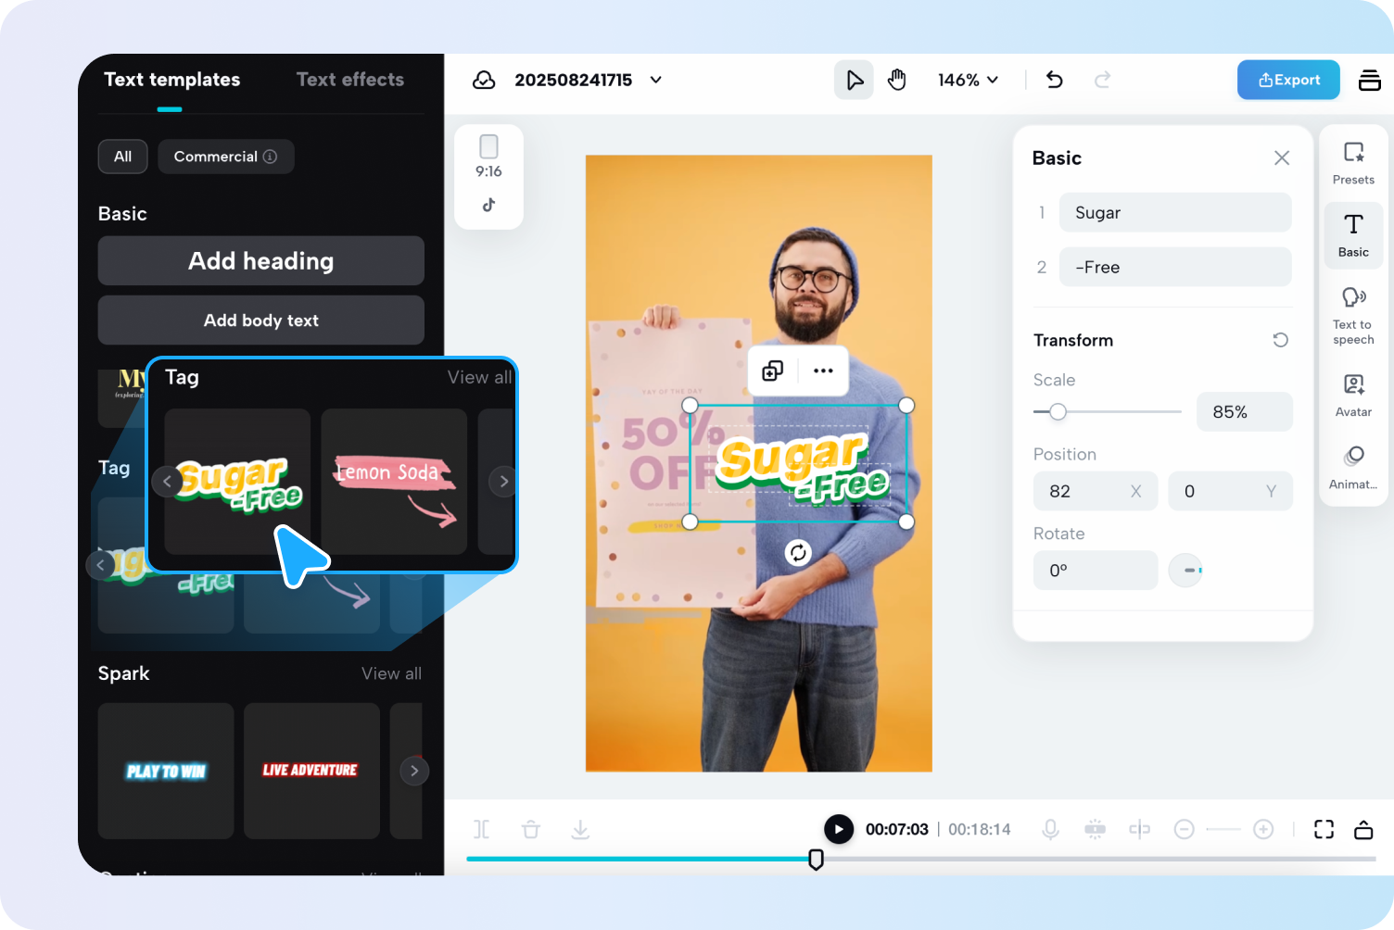The height and width of the screenshot is (930, 1394).
Task: Switch to the Text effects tab
Action: (x=350, y=80)
